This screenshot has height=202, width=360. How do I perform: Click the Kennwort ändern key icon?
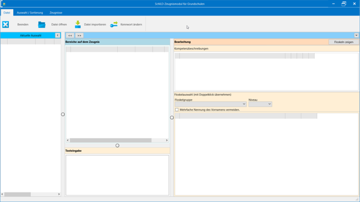(114, 24)
